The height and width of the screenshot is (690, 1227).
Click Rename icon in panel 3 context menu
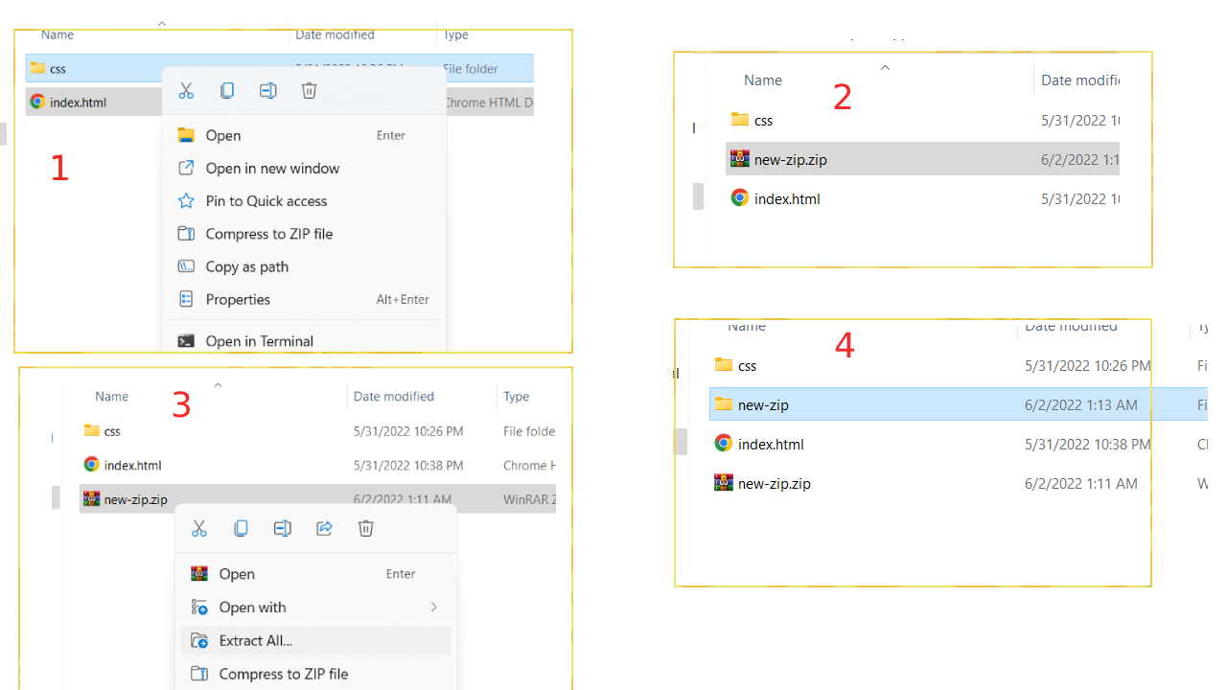coord(282,528)
